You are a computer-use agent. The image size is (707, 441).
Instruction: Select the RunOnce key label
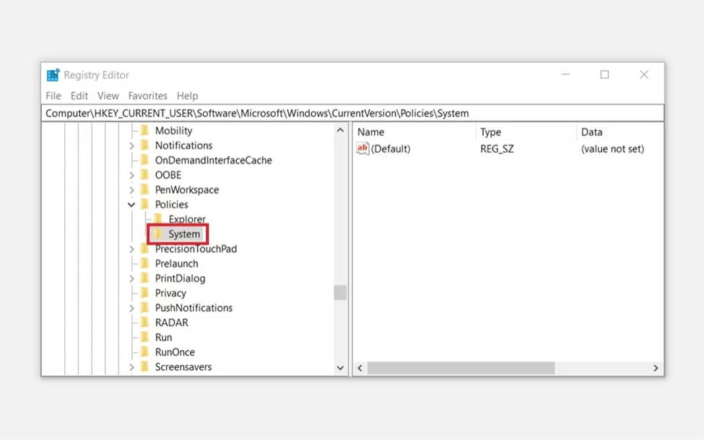click(x=175, y=353)
